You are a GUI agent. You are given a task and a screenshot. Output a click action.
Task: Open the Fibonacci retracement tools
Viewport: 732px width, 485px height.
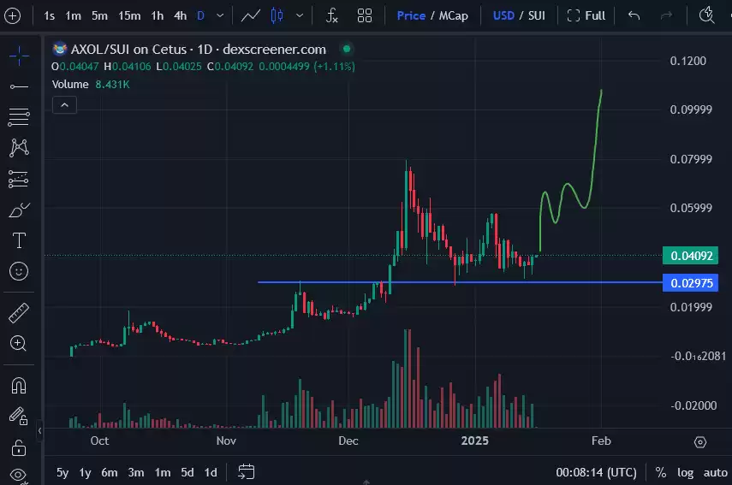19,117
